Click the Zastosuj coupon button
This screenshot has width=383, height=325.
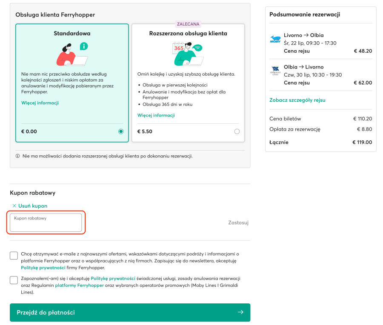click(x=238, y=222)
